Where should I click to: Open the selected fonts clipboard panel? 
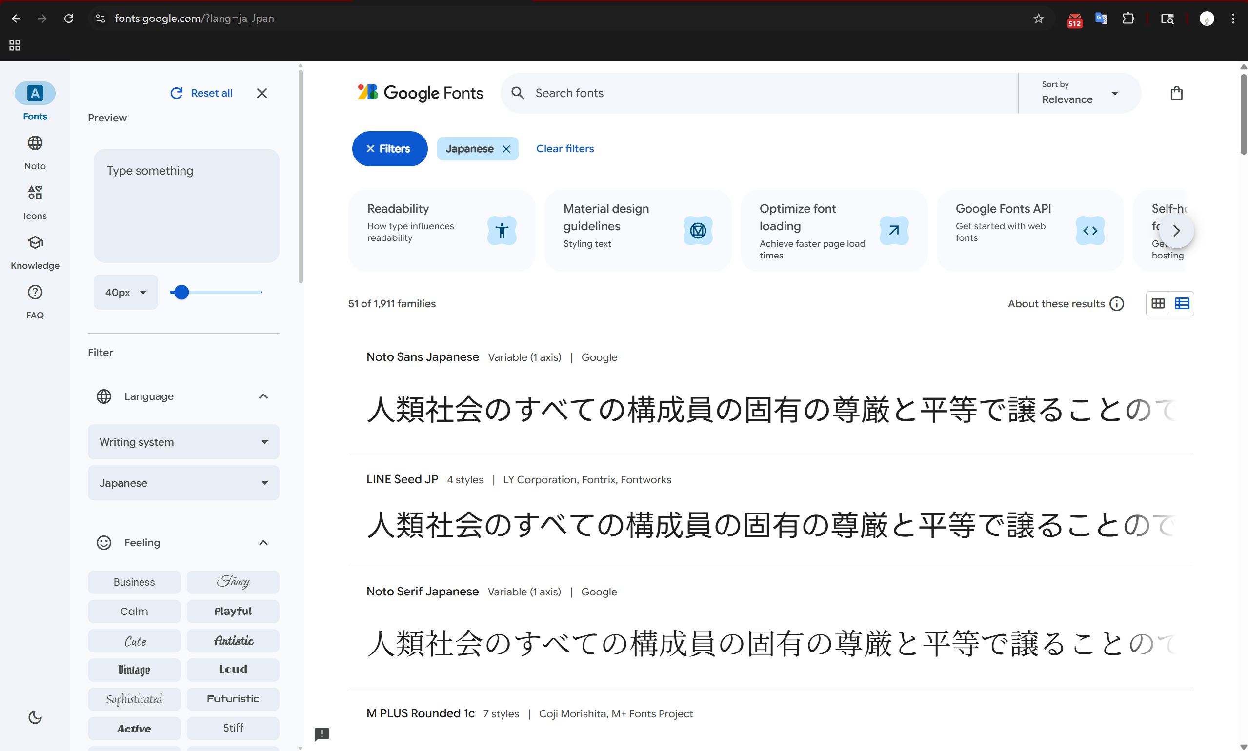point(1177,93)
